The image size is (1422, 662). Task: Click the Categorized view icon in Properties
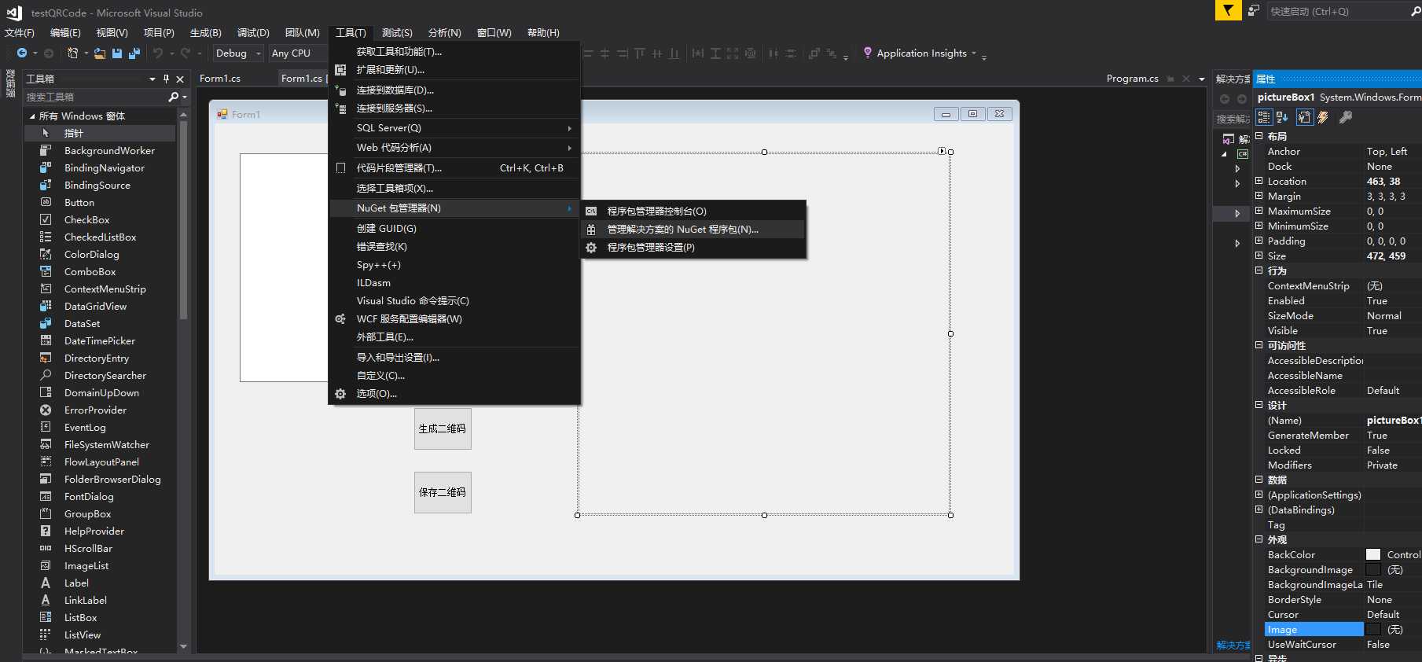(x=1264, y=117)
